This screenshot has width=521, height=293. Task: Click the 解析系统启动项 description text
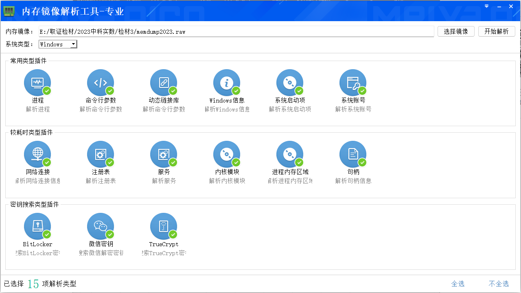click(x=290, y=109)
